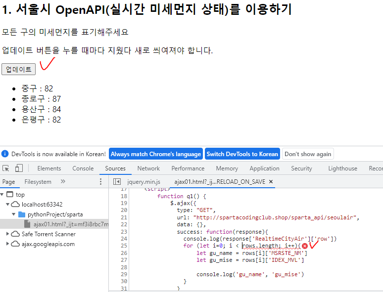383x292 pixels.
Task: Click the ajax.googleapis.com cloud icon
Action: pyautogui.click(x=15, y=244)
